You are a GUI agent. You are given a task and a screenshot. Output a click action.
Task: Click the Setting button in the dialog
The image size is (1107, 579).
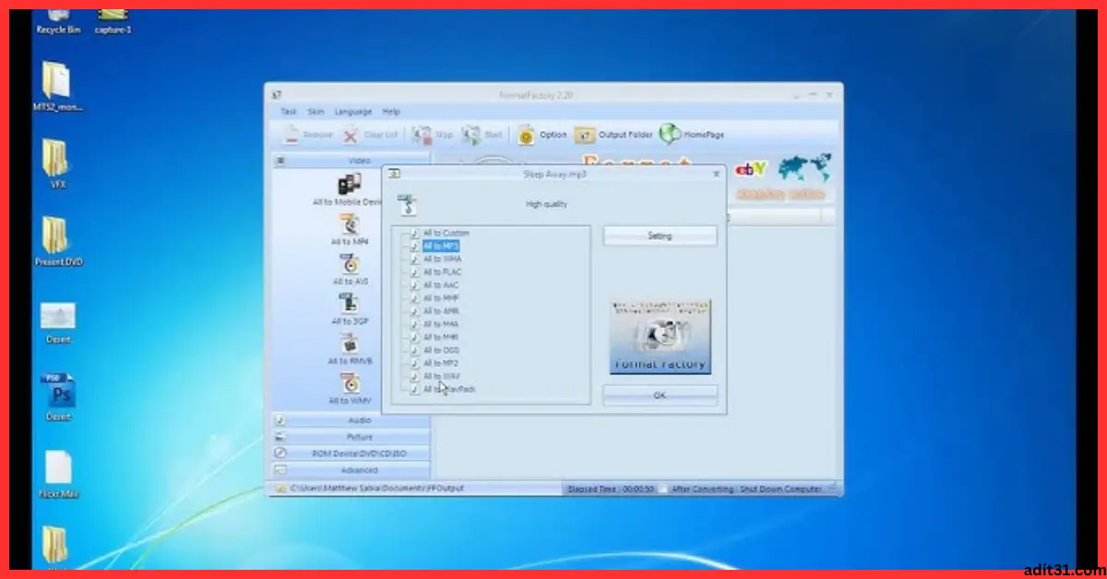click(x=660, y=235)
